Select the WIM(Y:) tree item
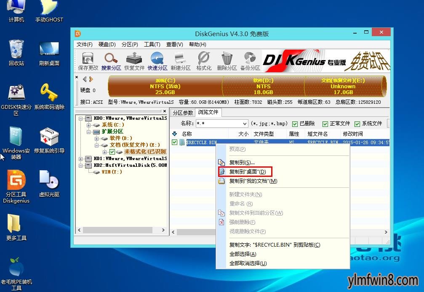Image resolution: width=424 pixels, height=292 pixels. (x=112, y=172)
